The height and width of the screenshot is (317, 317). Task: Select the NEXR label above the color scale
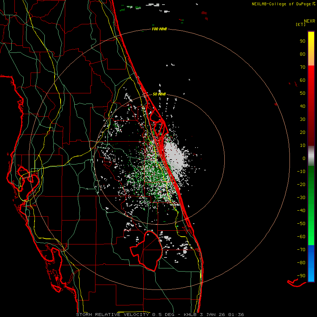[310, 21]
